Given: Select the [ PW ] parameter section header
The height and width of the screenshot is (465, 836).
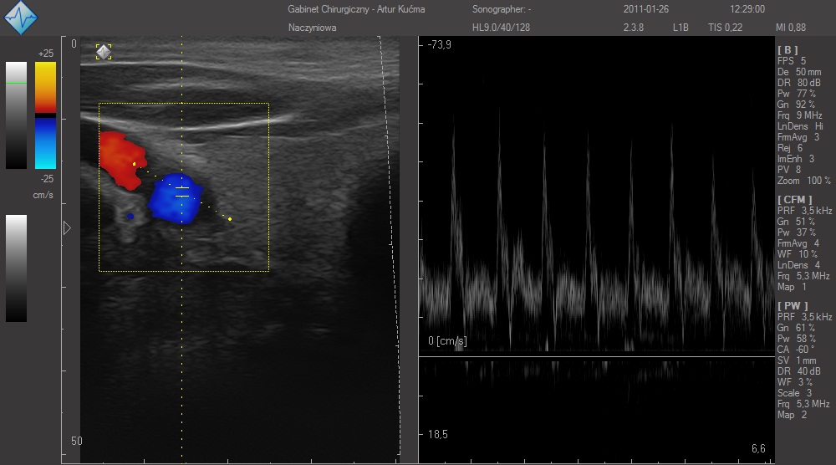Looking at the screenshot, I should pos(793,305).
